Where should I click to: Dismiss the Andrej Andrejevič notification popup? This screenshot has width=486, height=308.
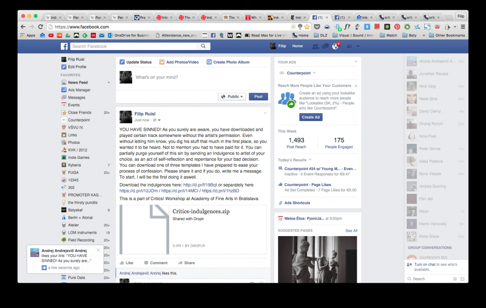(98, 250)
